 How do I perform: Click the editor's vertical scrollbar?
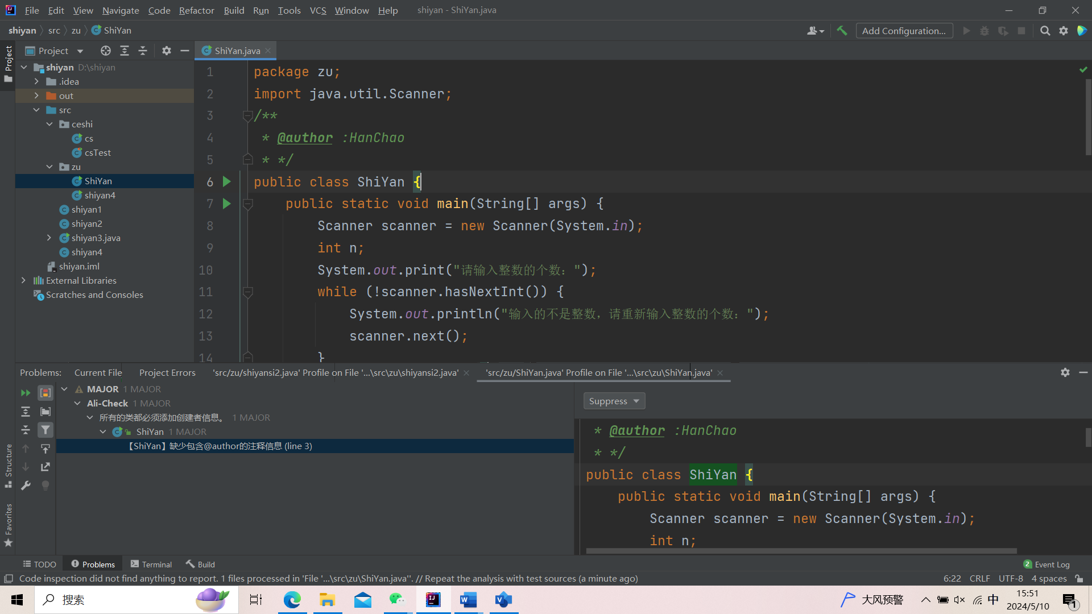pyautogui.click(x=1088, y=117)
